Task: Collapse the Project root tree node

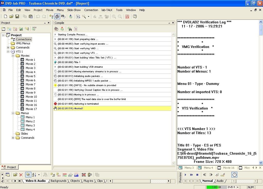Action: pyautogui.click(x=3, y=35)
